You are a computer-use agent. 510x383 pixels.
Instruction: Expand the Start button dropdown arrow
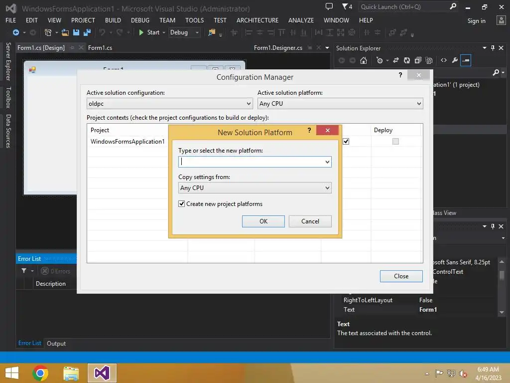click(164, 32)
